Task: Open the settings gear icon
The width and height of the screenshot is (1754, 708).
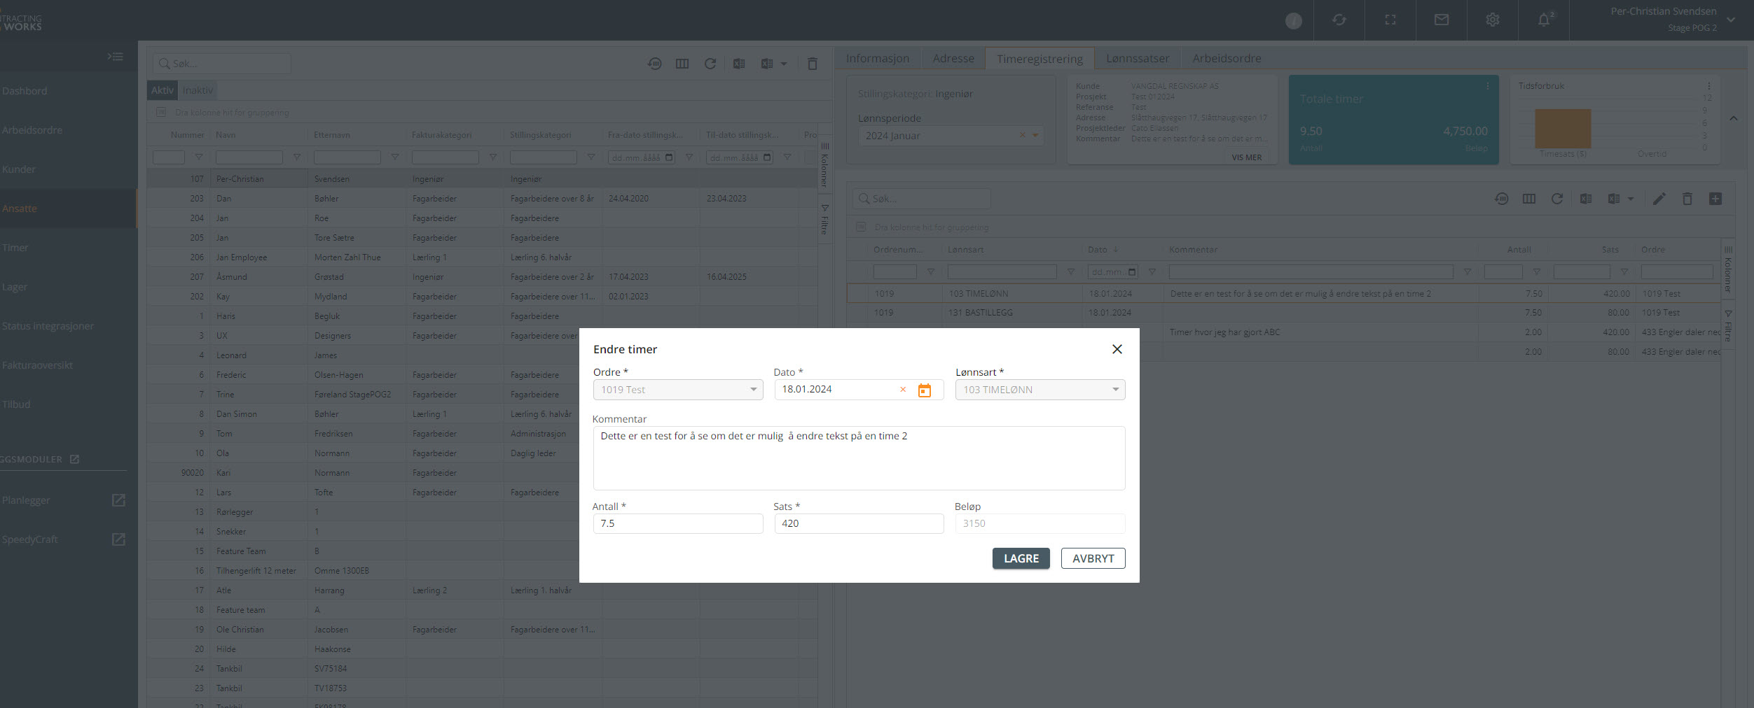Action: point(1493,20)
